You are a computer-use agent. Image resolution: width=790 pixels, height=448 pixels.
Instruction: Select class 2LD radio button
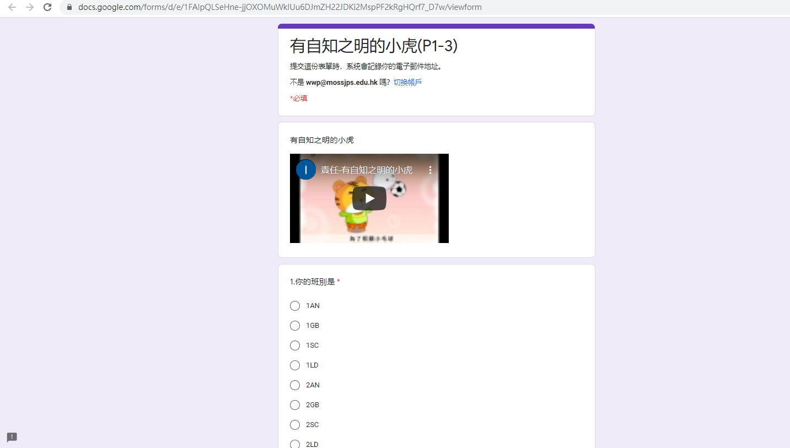(295, 444)
